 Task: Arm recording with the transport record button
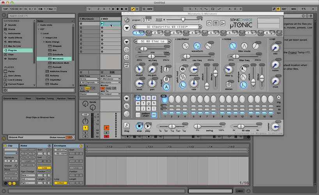coord(122,9)
